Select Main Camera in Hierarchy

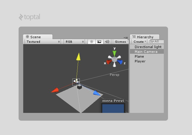[147, 52]
